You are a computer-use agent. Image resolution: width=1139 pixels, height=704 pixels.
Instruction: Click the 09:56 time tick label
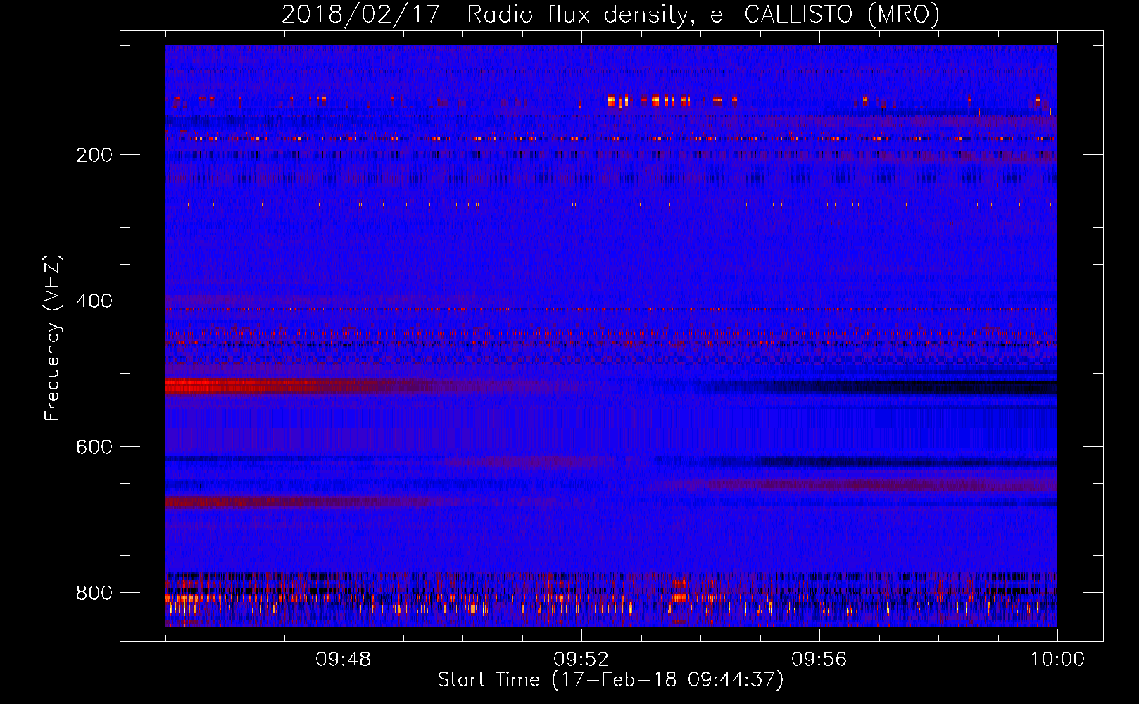pyautogui.click(x=819, y=660)
